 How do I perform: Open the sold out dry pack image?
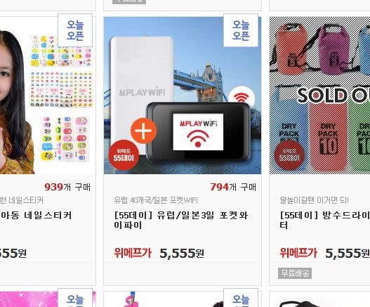319,96
